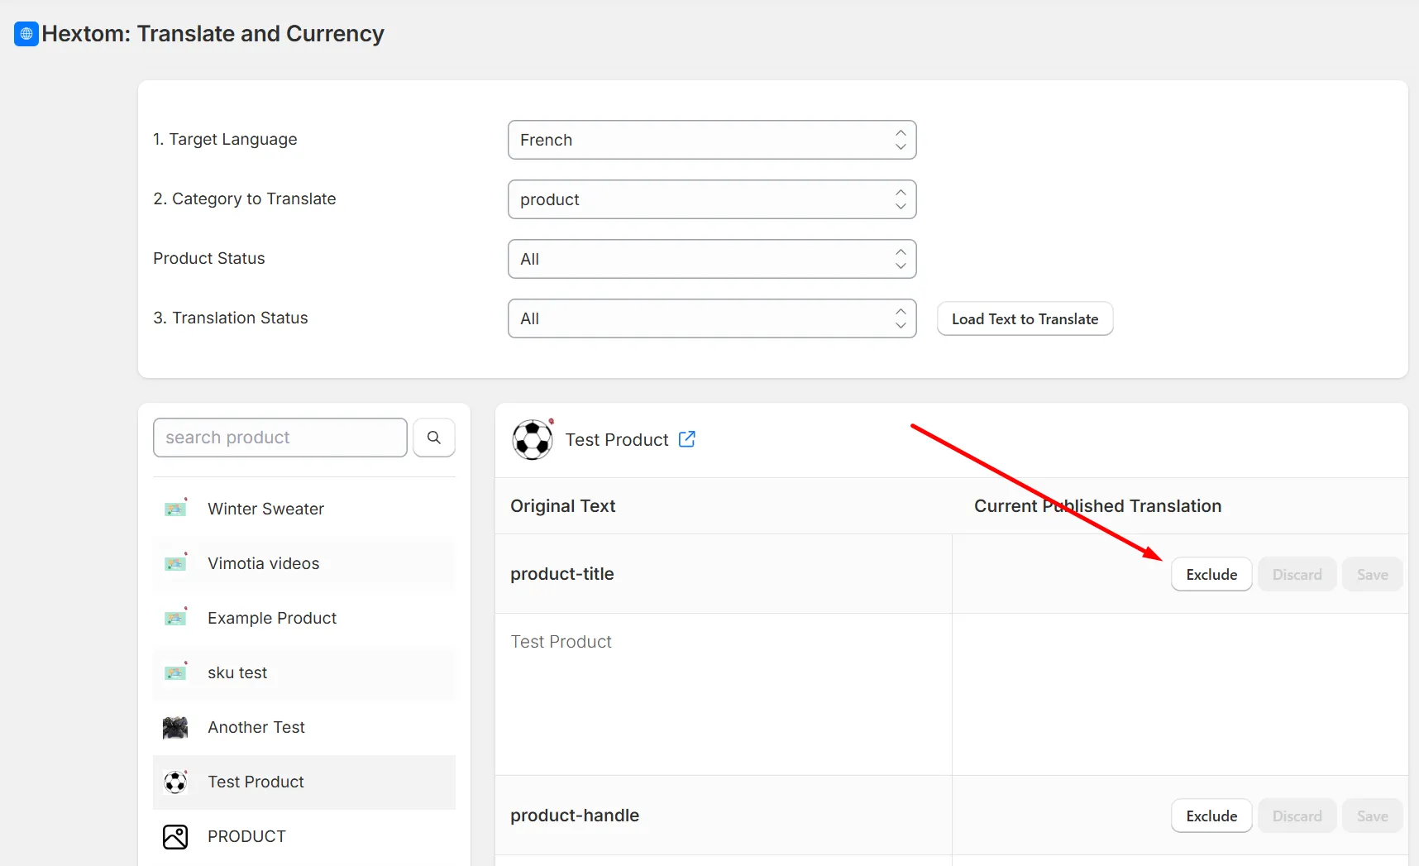The height and width of the screenshot is (866, 1419).
Task: Click the Example Product thumbnail icon
Action: click(175, 617)
